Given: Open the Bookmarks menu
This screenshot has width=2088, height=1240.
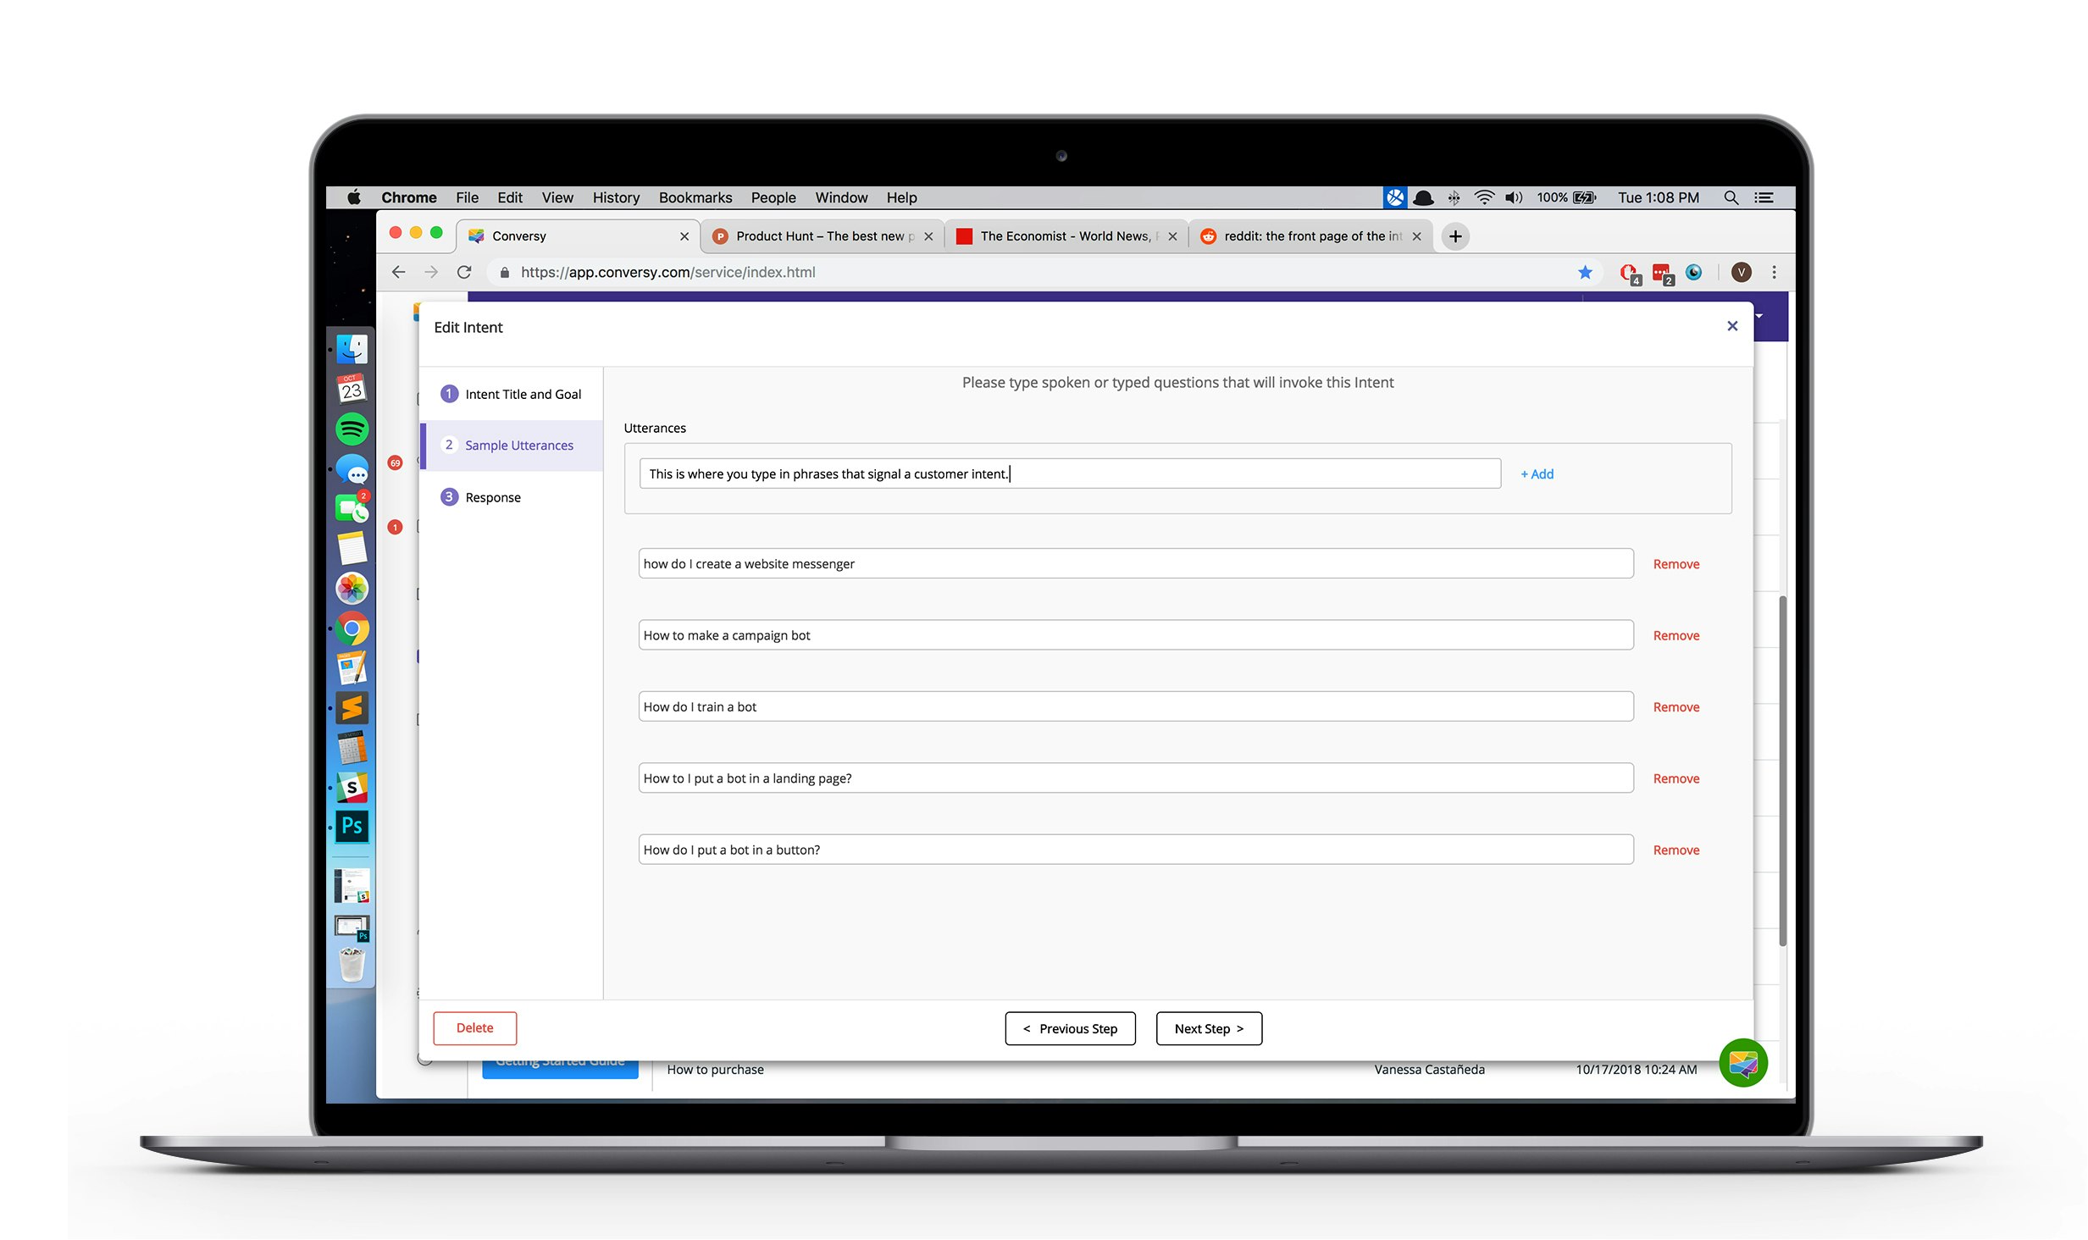Looking at the screenshot, I should coord(695,197).
